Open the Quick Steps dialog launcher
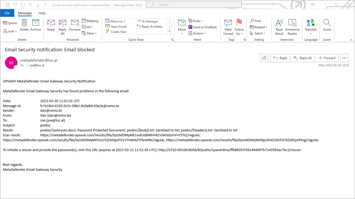355x199 pixels. (172, 40)
